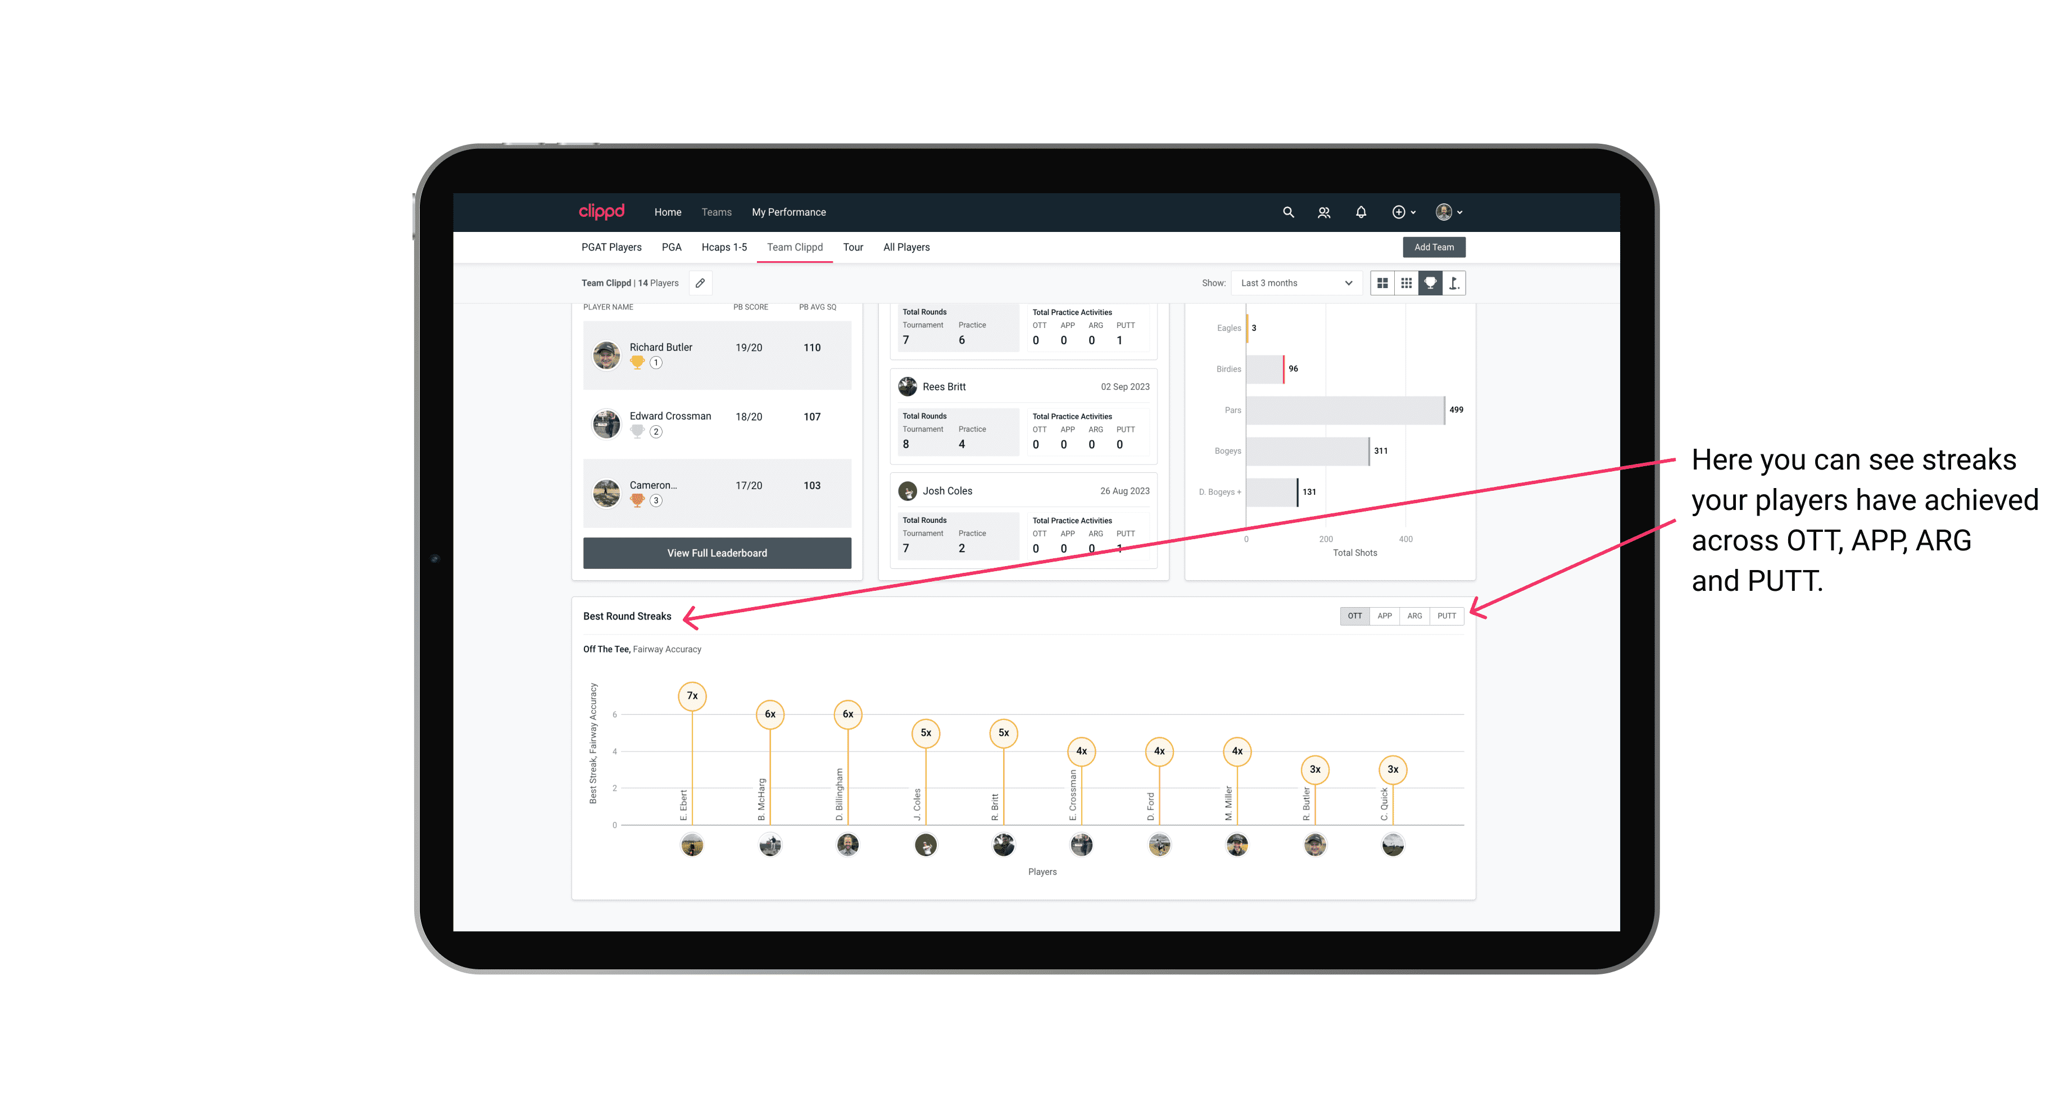Select the PUTT streak filter icon
Viewport: 2068px width, 1112px height.
click(1448, 615)
